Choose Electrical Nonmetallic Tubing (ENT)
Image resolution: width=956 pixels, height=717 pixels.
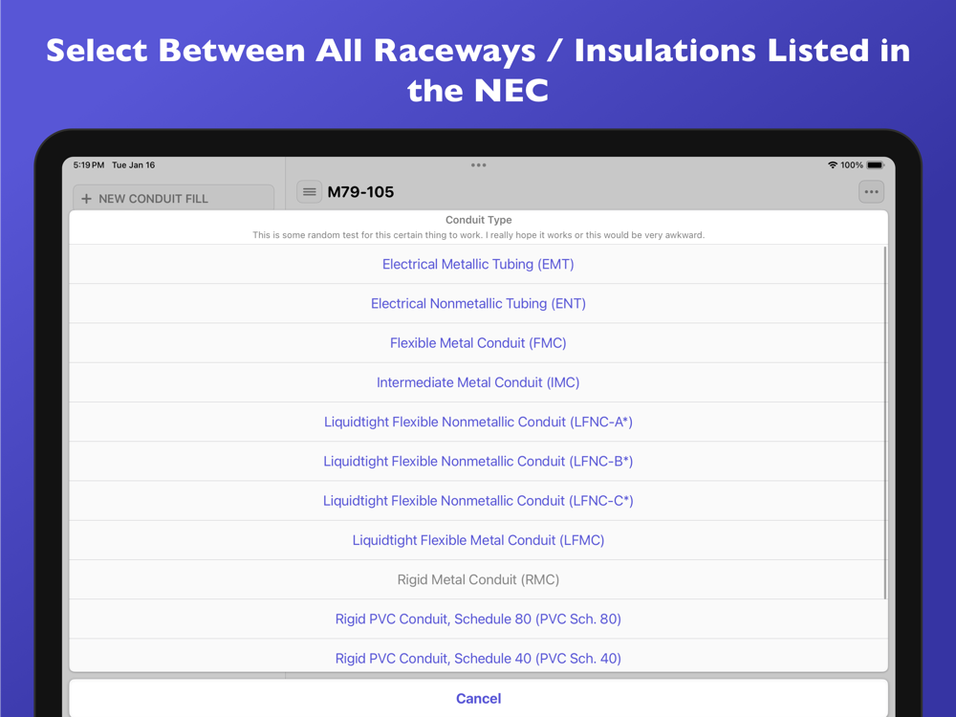478,304
